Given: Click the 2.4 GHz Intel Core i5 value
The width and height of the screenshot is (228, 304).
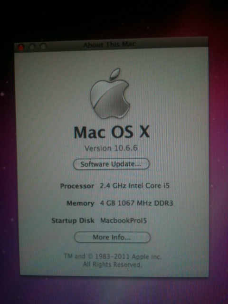Looking at the screenshot, I should [x=134, y=186].
